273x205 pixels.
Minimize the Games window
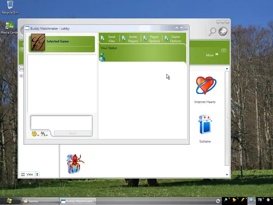click(x=218, y=22)
